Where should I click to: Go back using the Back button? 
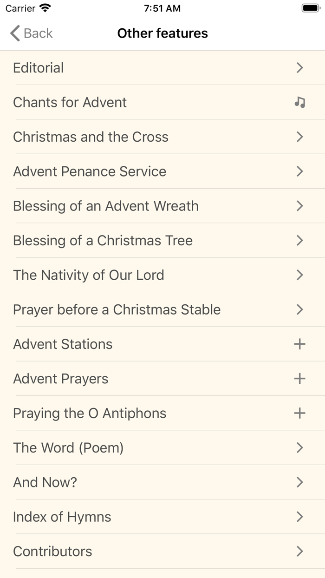pyautogui.click(x=30, y=33)
